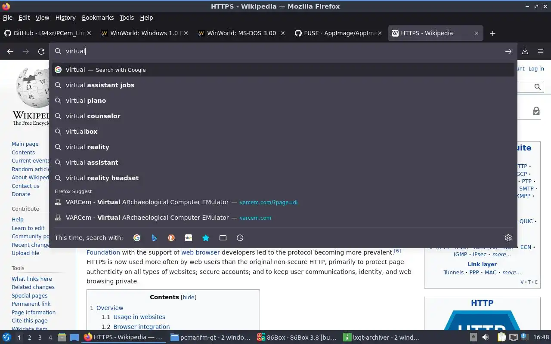Open LXQt application menu in taskbar
The width and height of the screenshot is (551, 344).
coord(7,337)
